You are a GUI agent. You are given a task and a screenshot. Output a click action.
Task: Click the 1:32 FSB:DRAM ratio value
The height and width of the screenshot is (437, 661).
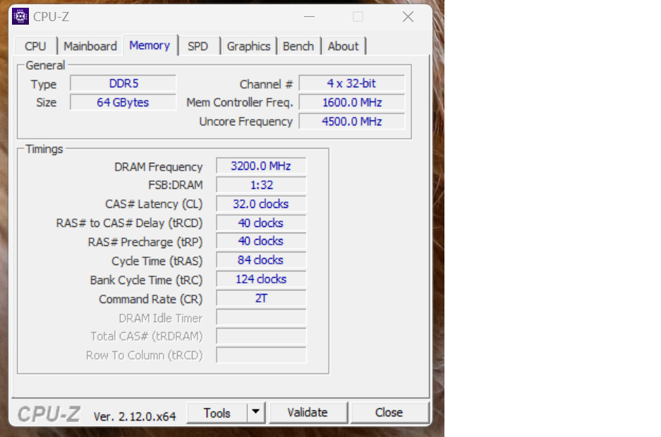[x=261, y=185]
